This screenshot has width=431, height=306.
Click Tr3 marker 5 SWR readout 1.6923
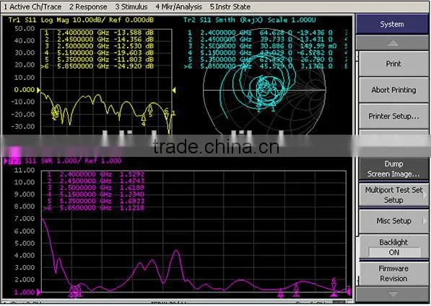click(x=95, y=201)
